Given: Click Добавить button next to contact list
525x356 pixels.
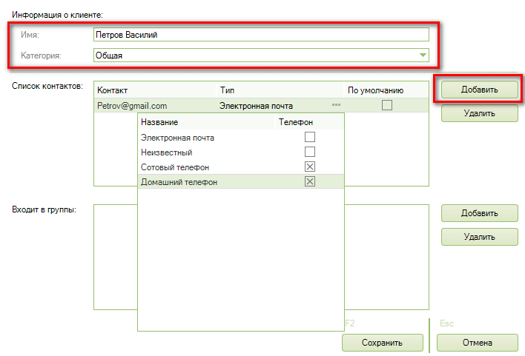Looking at the screenshot, I should pos(479,90).
